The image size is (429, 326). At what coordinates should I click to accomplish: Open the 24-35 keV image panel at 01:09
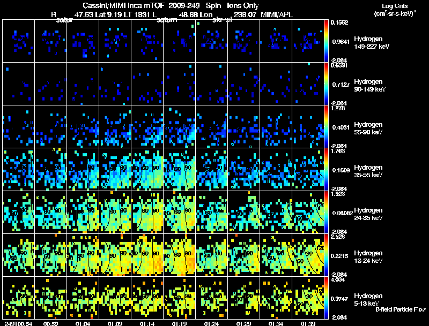click(x=115, y=213)
